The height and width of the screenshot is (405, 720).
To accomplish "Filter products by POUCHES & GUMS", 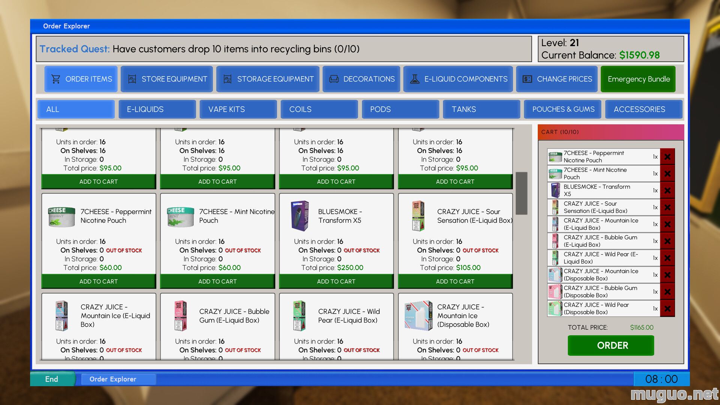I will click(x=562, y=109).
